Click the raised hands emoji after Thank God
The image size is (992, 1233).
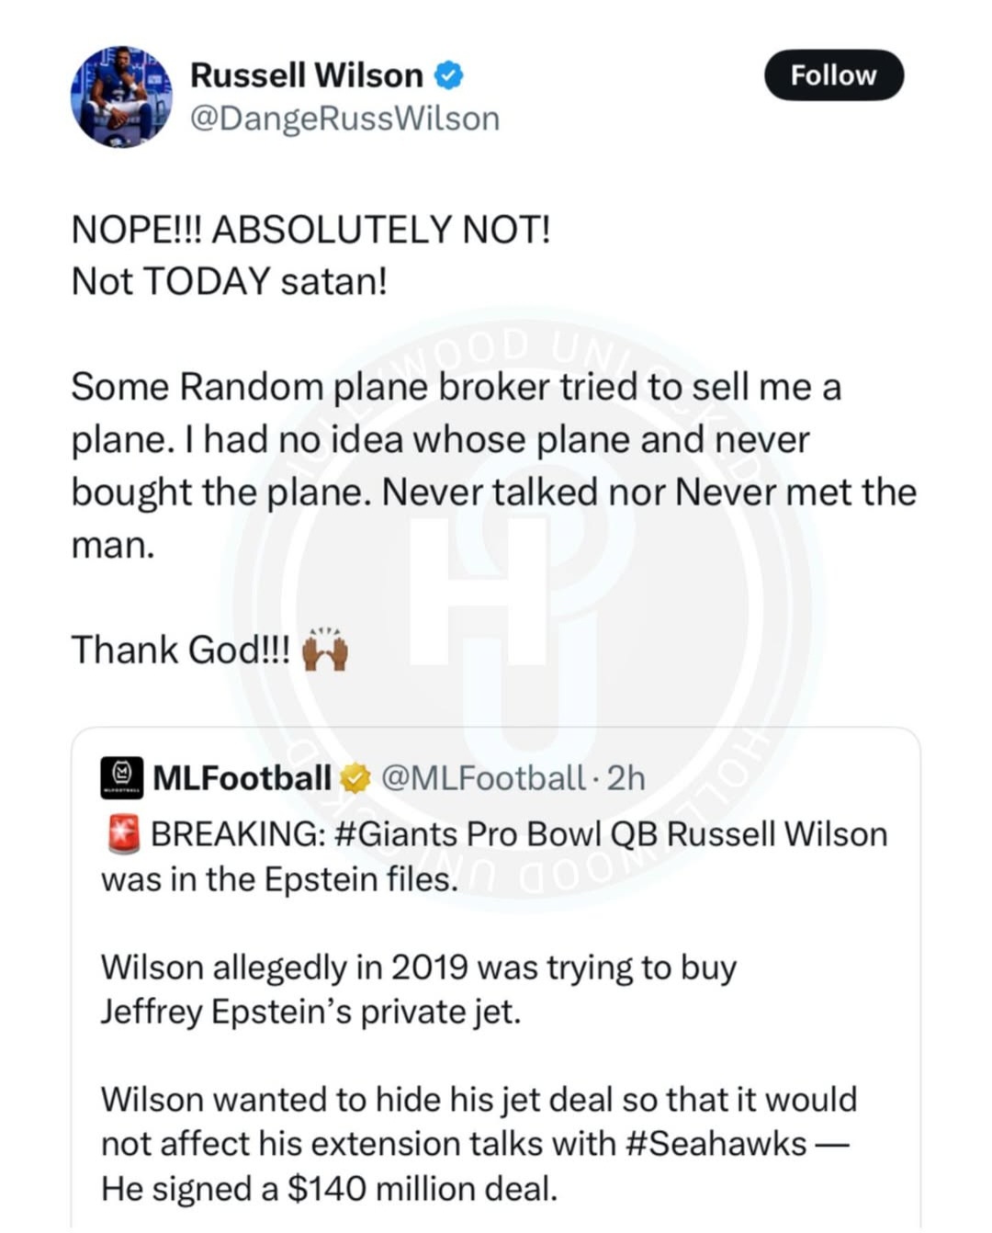[325, 650]
